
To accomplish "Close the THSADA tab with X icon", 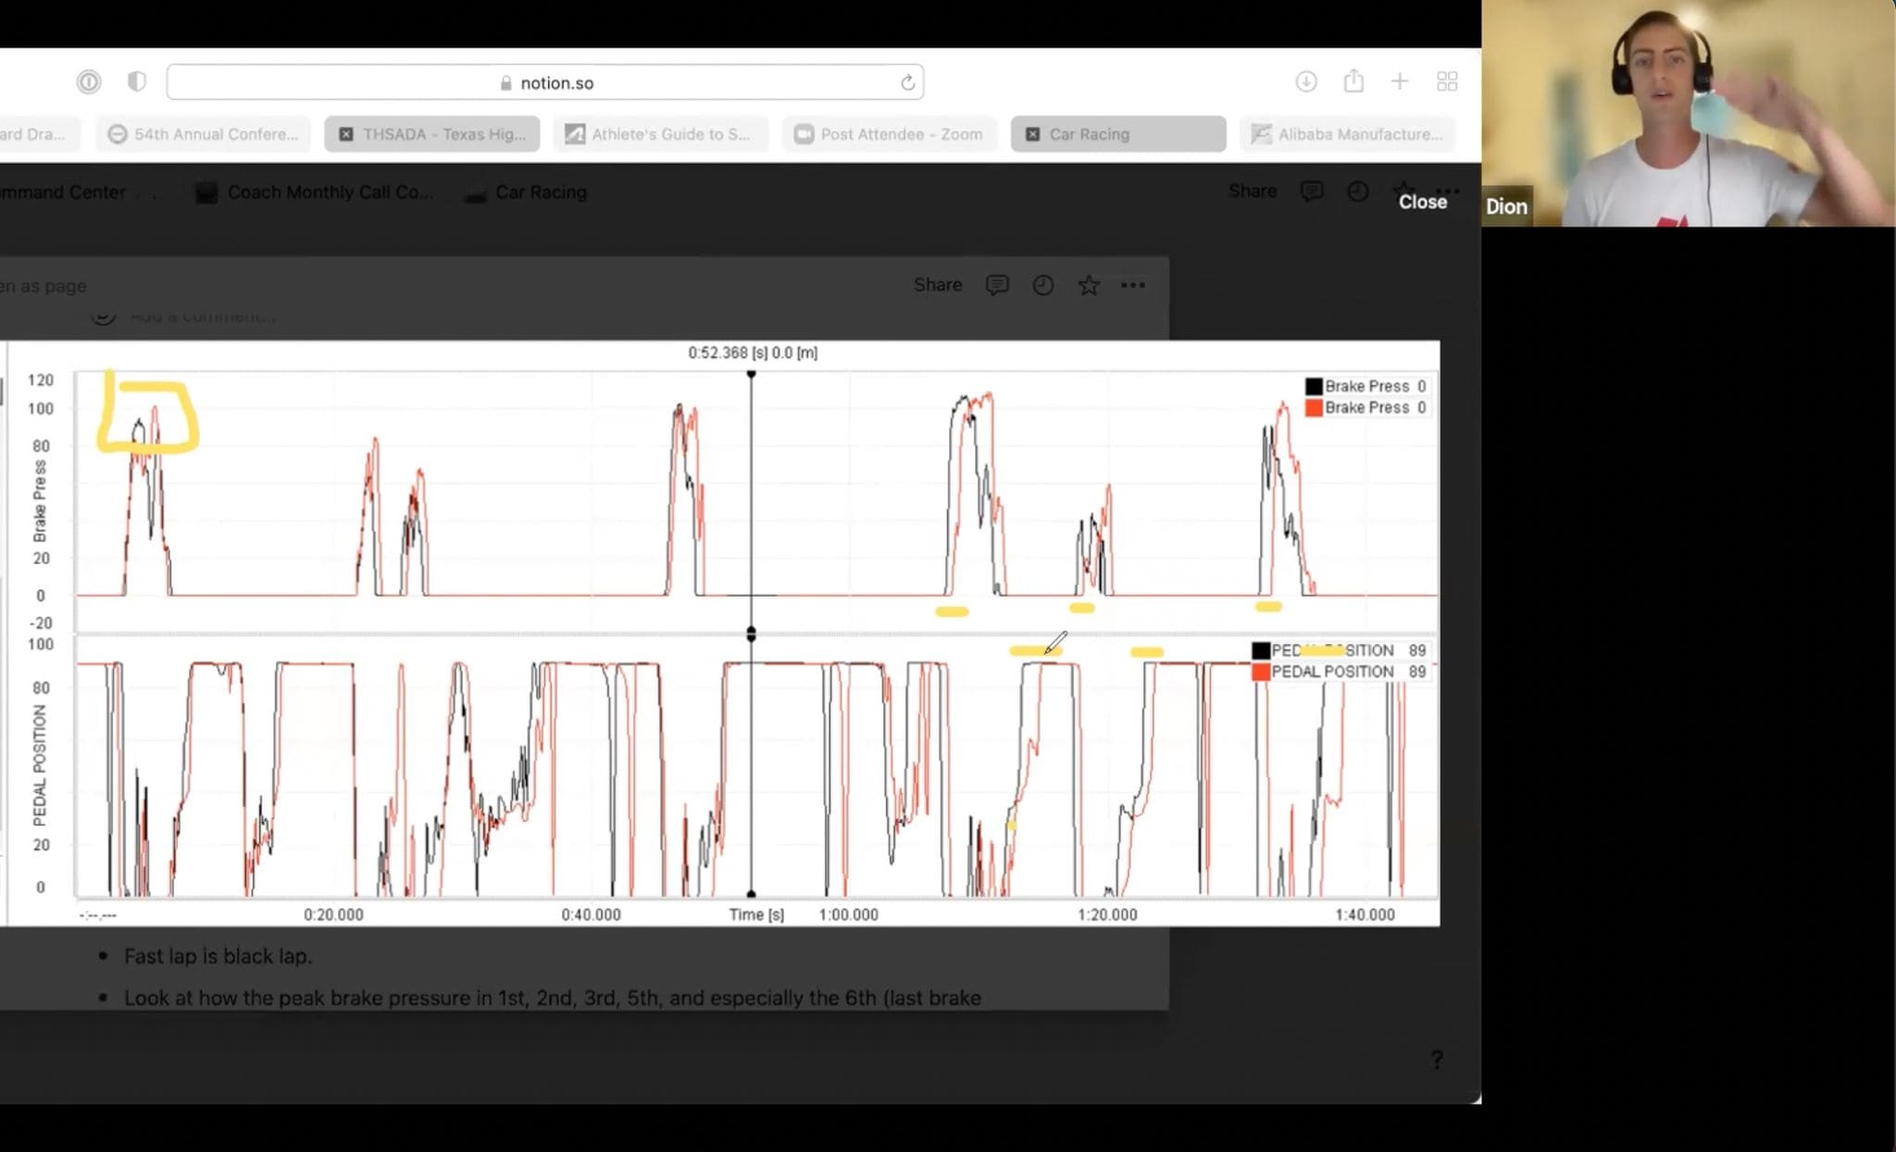I will pos(345,134).
